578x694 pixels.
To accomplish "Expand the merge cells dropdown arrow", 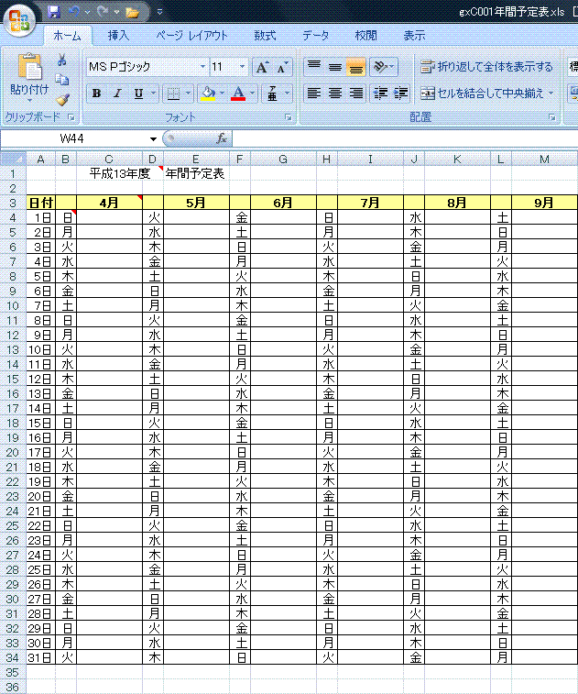I will point(551,93).
